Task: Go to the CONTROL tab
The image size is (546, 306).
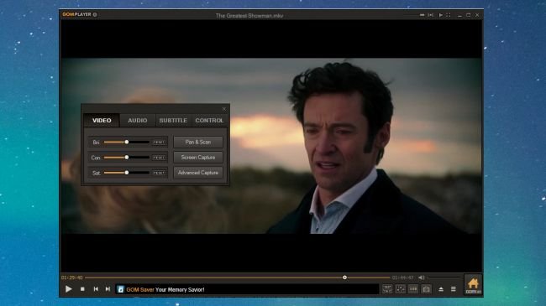Action: click(209, 121)
